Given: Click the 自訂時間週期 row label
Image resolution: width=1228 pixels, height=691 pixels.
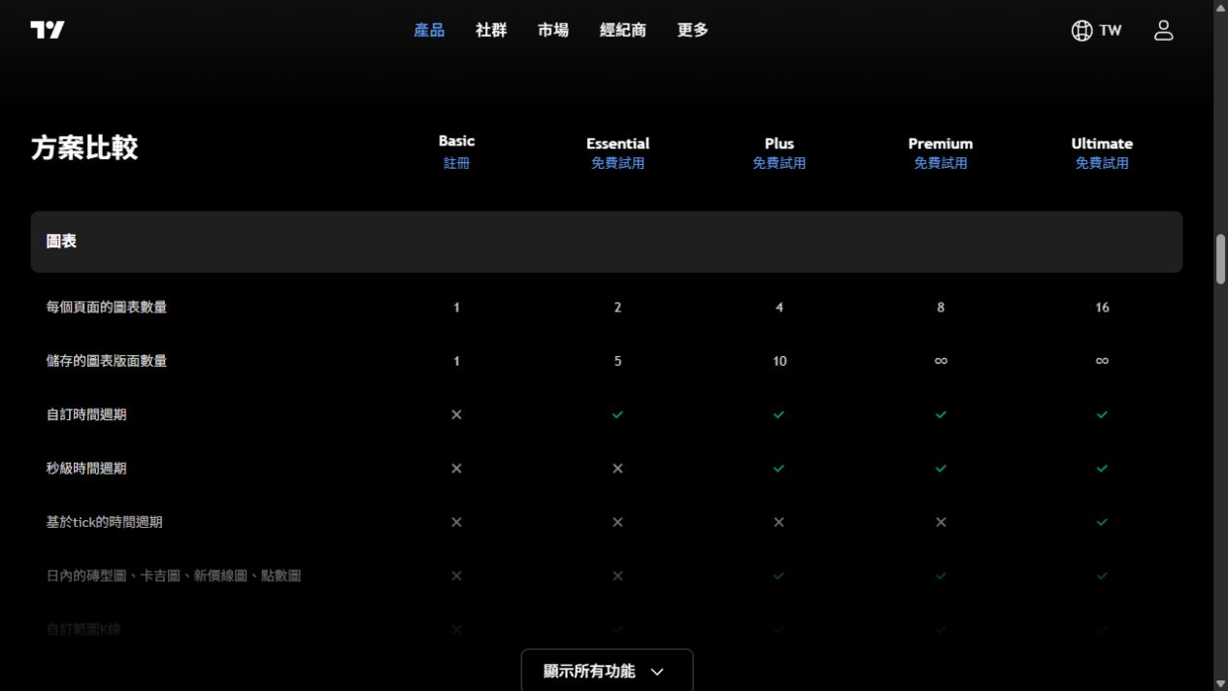Looking at the screenshot, I should tap(86, 414).
